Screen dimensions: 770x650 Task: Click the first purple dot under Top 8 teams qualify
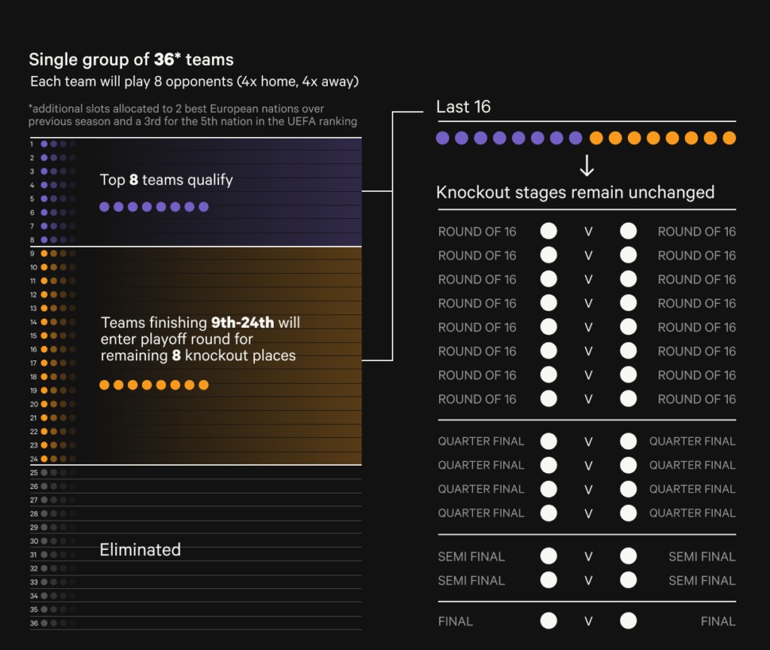tap(105, 207)
